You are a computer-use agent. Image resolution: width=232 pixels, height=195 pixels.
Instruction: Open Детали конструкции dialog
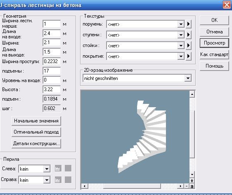click(x=36, y=143)
